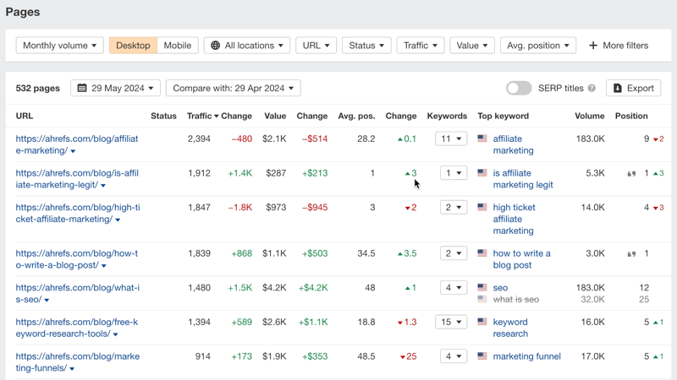Click the Avg. pos. column header
The width and height of the screenshot is (677, 380).
click(x=356, y=116)
